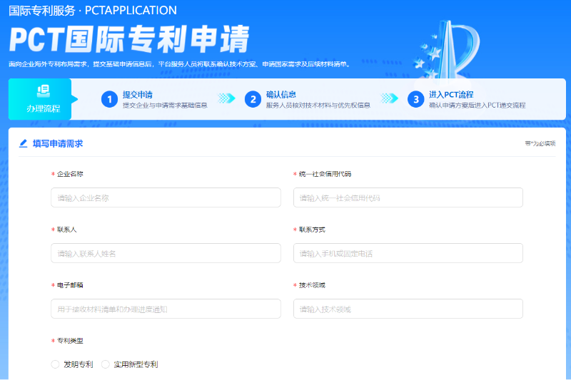Viewport: 571px width, 380px height.
Task: Click the PCT国际专利申请 banner title
Action: 130,39
